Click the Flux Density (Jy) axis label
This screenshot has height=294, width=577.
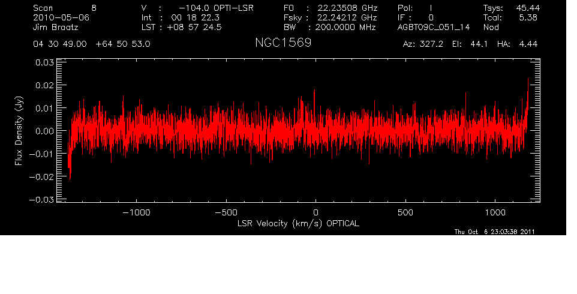click(x=19, y=131)
